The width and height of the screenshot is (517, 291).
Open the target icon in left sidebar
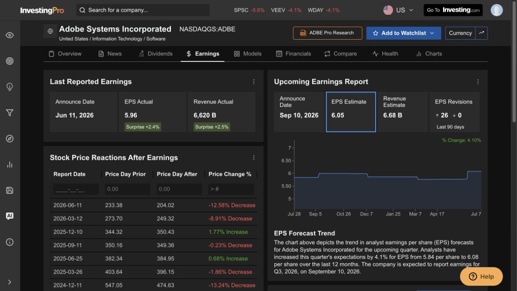tap(10, 61)
